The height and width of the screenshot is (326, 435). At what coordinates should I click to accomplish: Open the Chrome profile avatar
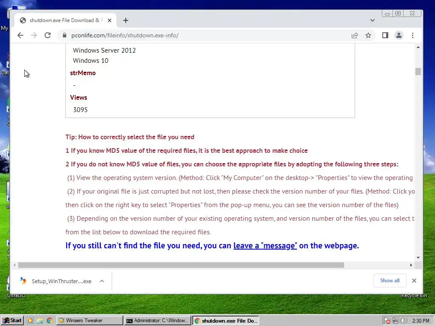point(398,35)
